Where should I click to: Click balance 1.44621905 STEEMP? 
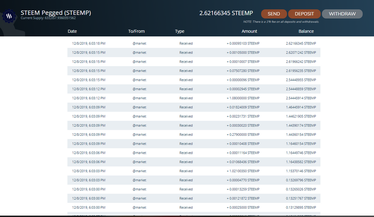point(301,116)
